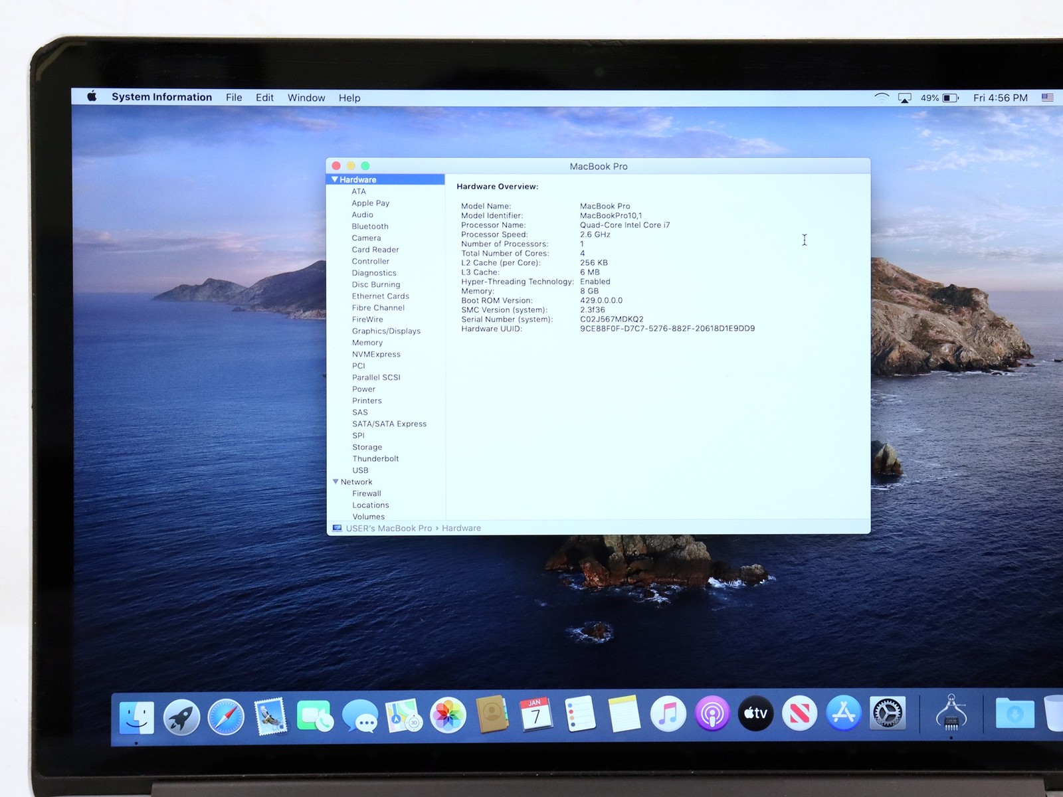Open the AirPlay display menu icon
Screen dimensions: 1063x797
tap(904, 98)
